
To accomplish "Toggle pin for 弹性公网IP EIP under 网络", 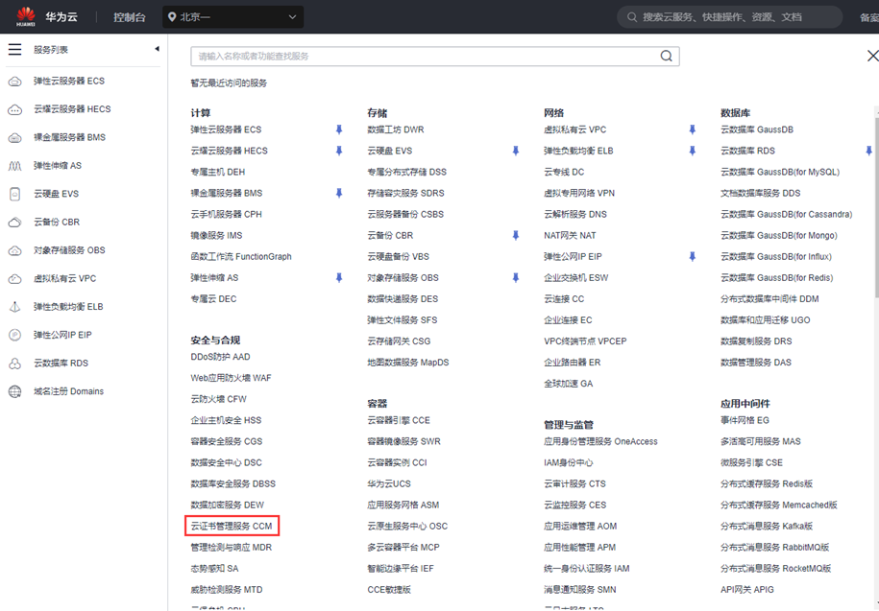I will [x=693, y=257].
